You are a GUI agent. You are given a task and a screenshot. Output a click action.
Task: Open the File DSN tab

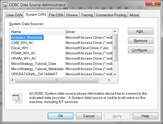(x=56, y=15)
